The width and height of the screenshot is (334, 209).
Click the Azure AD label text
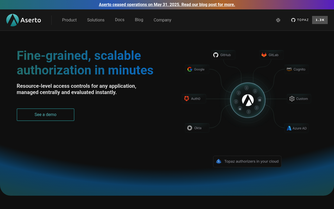click(x=300, y=128)
